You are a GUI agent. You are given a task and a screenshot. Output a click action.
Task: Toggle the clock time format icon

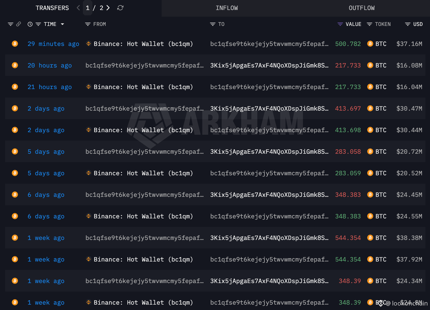pos(30,24)
